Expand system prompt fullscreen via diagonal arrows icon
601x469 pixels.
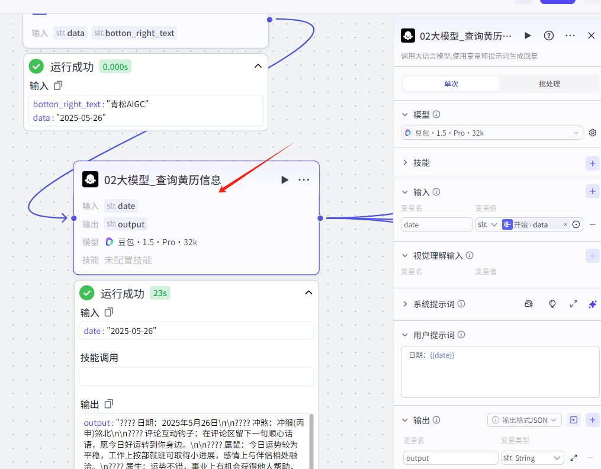pos(573,304)
